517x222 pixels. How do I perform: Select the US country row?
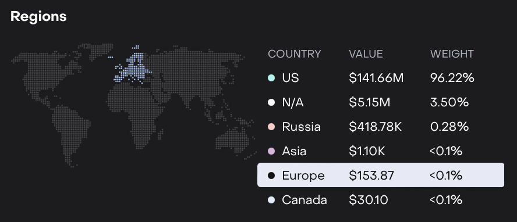tap(381, 78)
